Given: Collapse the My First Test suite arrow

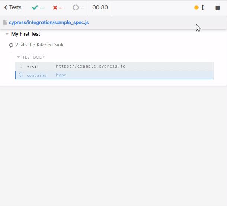Looking at the screenshot, I should [x=7, y=34].
